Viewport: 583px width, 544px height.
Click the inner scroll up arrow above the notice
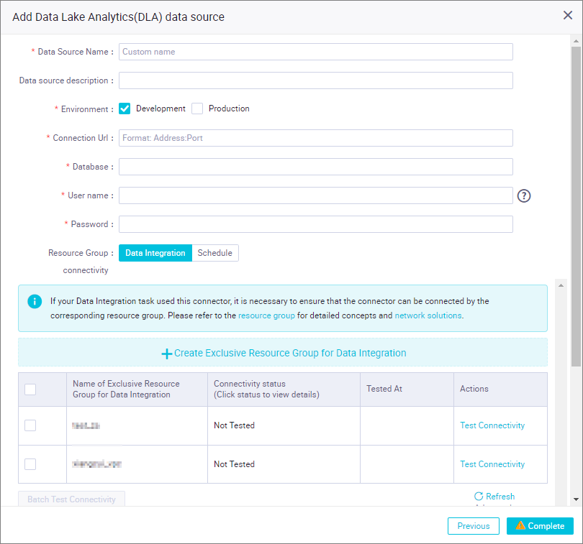pyautogui.click(x=561, y=285)
